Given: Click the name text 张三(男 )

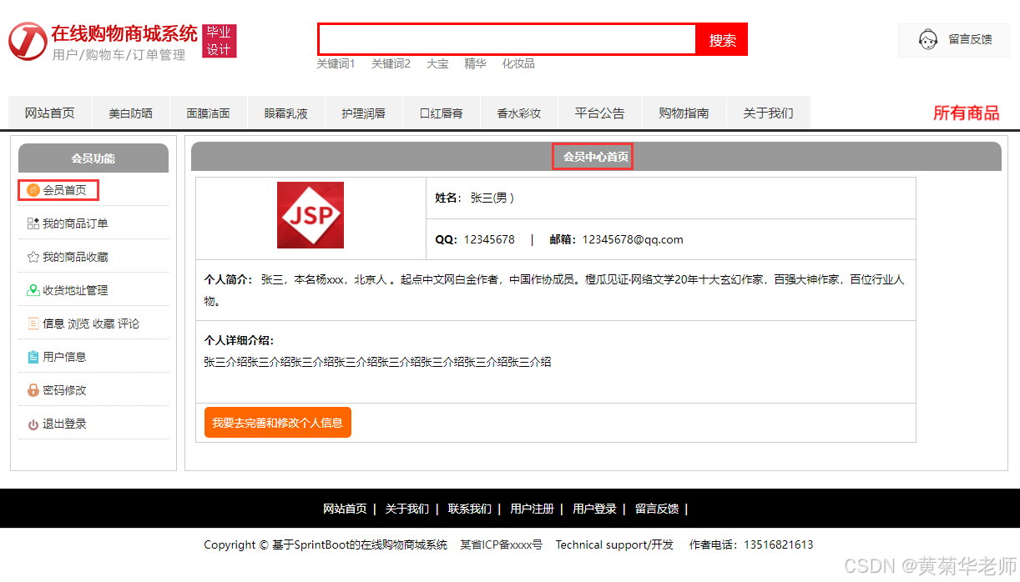Looking at the screenshot, I should 492,198.
